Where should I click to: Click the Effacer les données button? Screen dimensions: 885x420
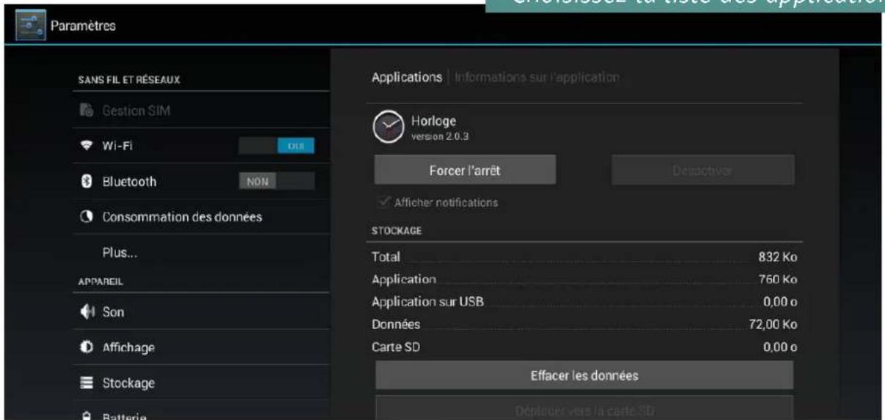[584, 375]
